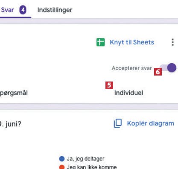
Task: Click the Kopiér diagram text button
Action: [151, 123]
